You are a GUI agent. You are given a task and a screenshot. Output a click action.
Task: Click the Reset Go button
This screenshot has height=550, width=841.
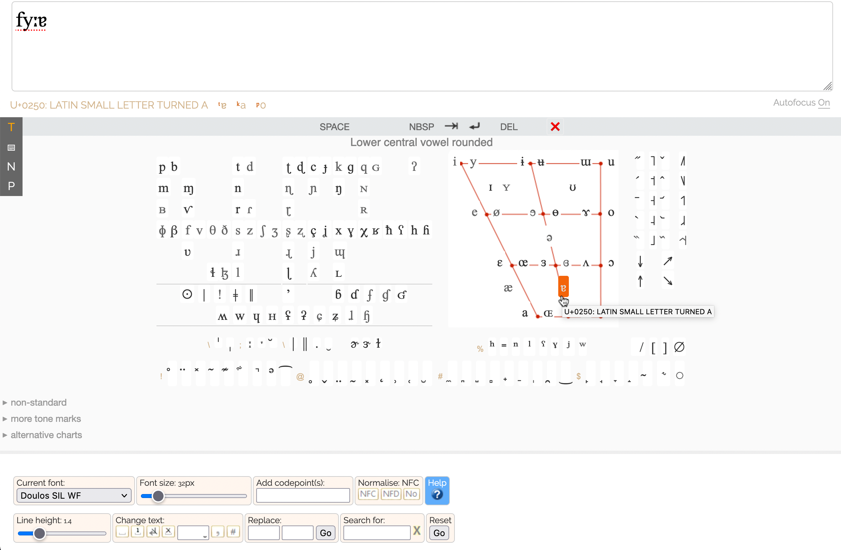[439, 533]
